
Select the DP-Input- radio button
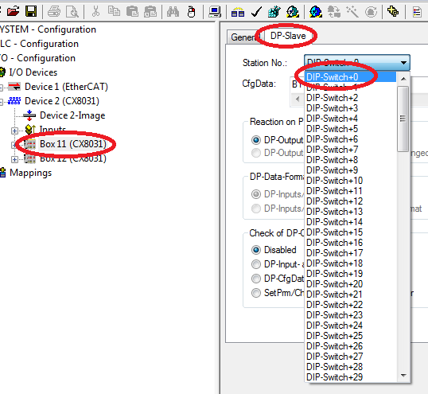click(255, 264)
